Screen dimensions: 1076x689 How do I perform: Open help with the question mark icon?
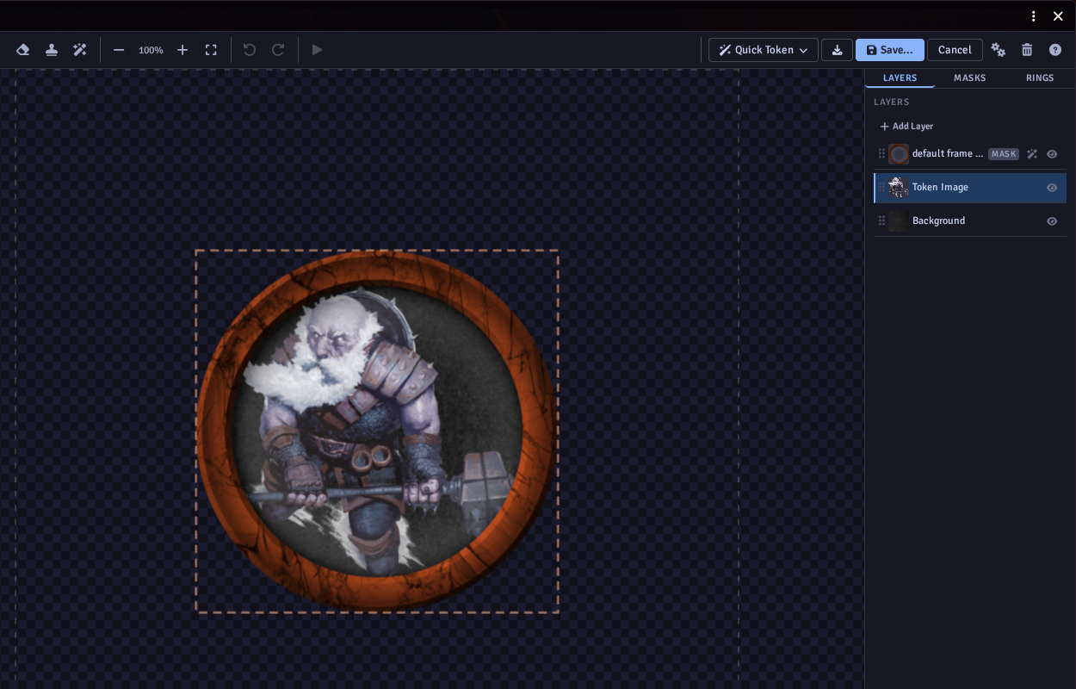pos(1055,50)
